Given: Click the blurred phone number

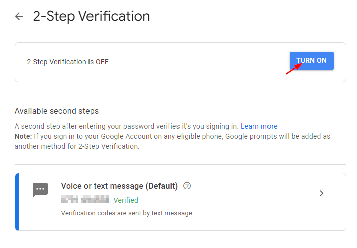Looking at the screenshot, I should pos(84,199).
